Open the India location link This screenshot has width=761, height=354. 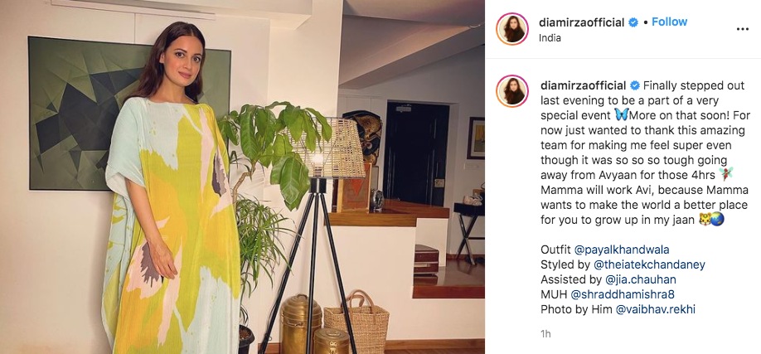[x=550, y=38]
